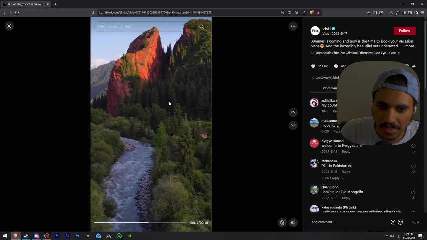The image size is (427, 240).
Task: Close the TikTok video viewer
Action: [x=9, y=26]
